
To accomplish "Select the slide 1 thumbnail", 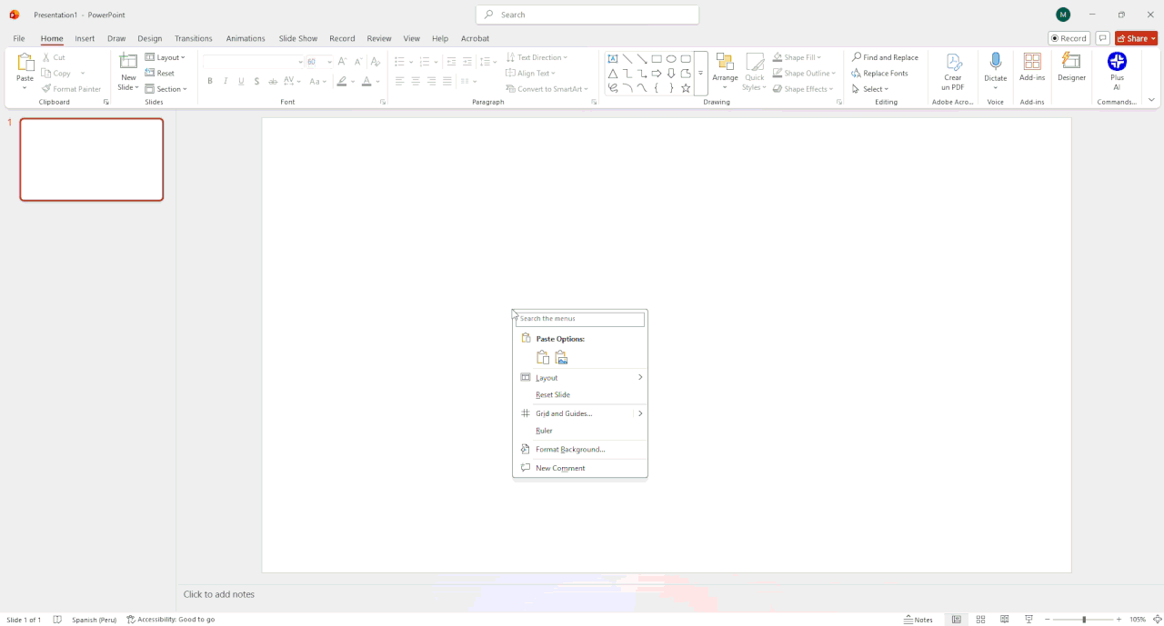I will tap(92, 159).
